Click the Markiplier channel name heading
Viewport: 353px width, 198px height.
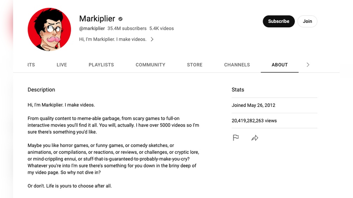(97, 19)
